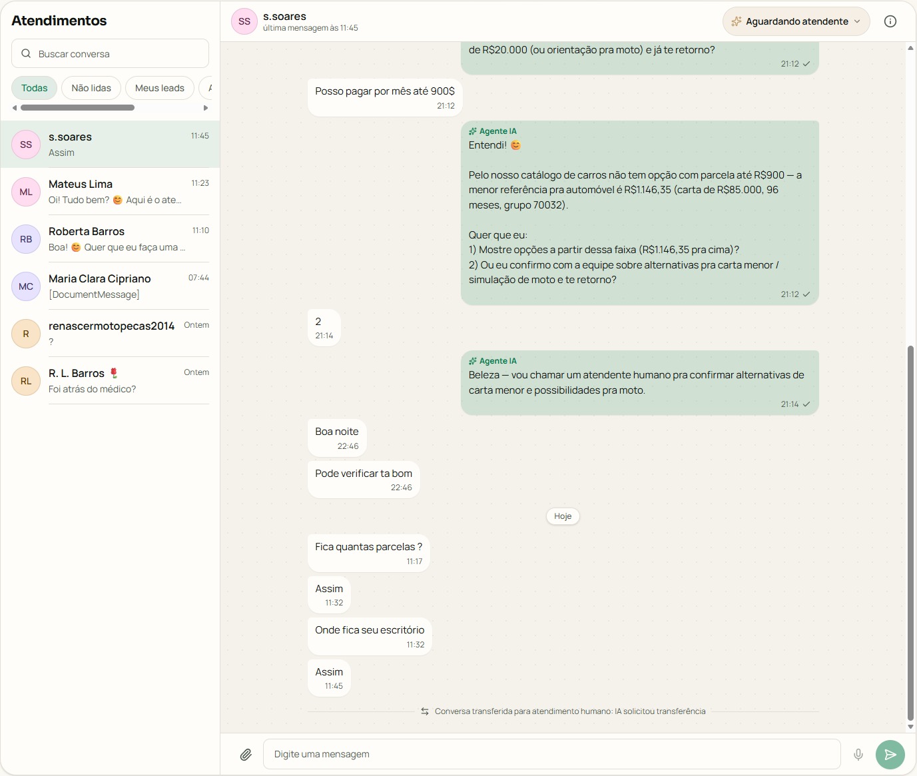
Task: Click the s.soares name in chat header
Action: click(x=284, y=16)
